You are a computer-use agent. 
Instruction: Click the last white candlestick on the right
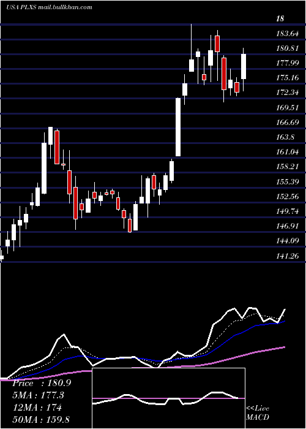pyautogui.click(x=244, y=66)
